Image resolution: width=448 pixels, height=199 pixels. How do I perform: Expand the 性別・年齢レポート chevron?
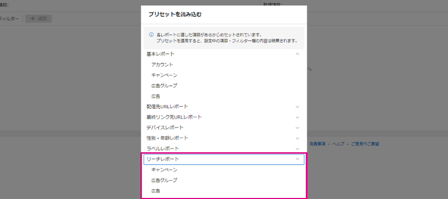click(x=297, y=139)
